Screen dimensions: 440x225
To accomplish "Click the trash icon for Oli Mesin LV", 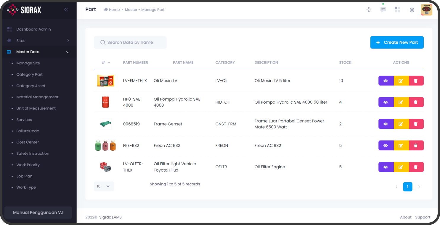I will (x=416, y=81).
